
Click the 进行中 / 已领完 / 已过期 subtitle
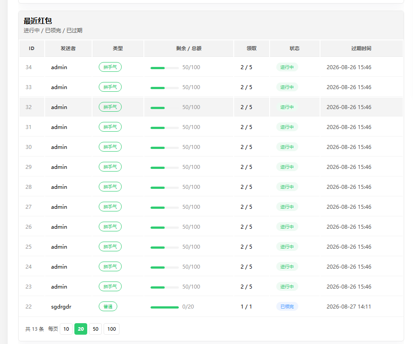pyautogui.click(x=53, y=30)
